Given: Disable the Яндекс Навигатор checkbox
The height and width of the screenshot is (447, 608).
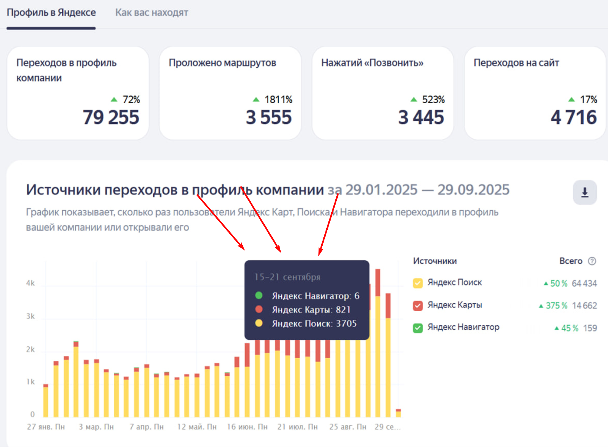Looking at the screenshot, I should [418, 328].
